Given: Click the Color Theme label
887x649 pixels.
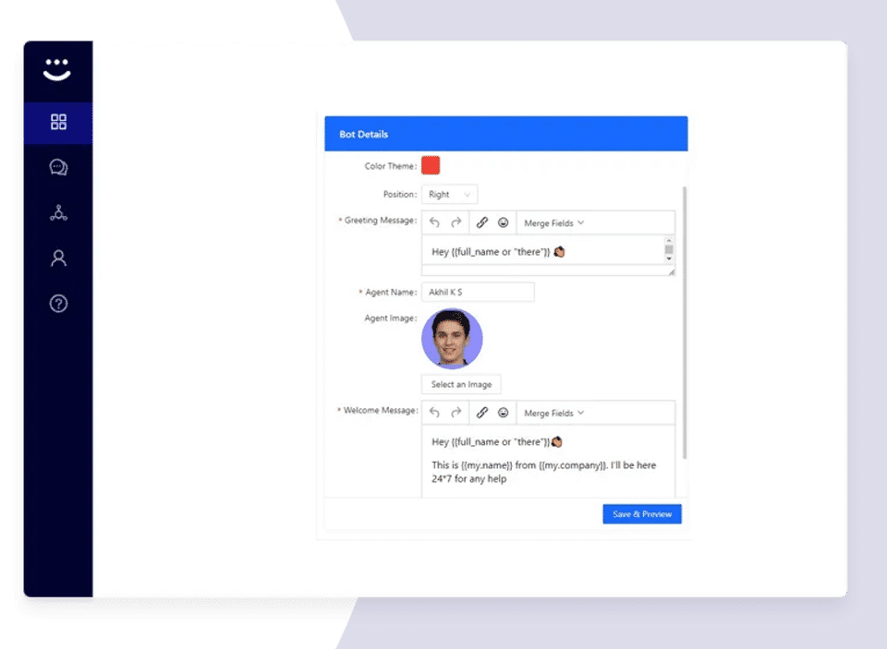Looking at the screenshot, I should point(390,166).
